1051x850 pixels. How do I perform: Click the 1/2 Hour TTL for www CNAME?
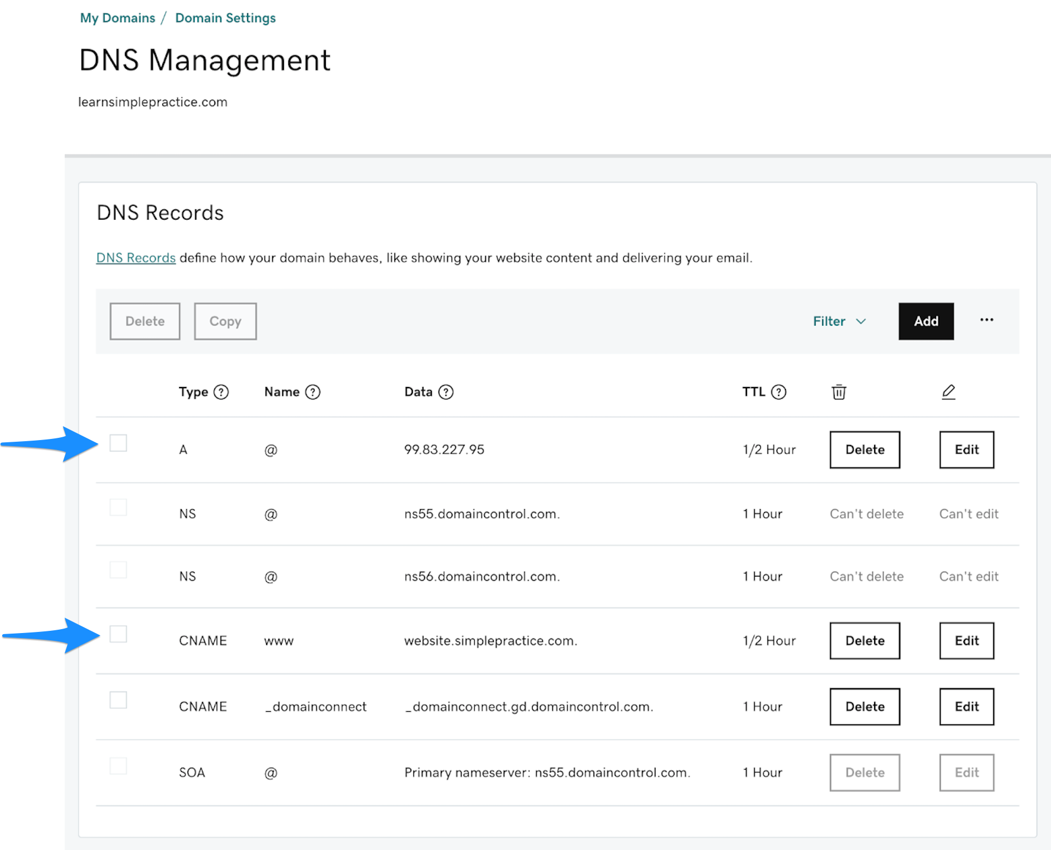click(x=769, y=641)
